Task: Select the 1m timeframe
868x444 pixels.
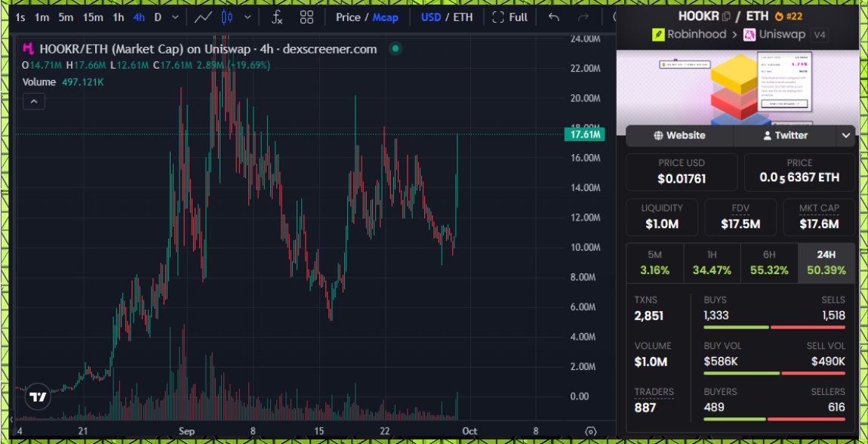Action: coord(42,17)
